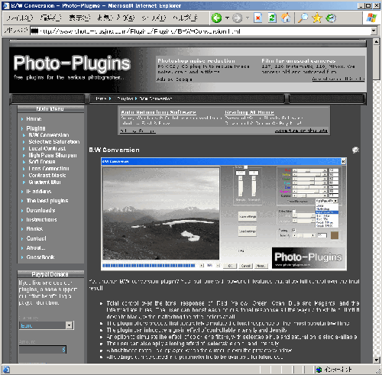382x375 pixels.
Task: Open the Soft Focus plugin link
Action: [42, 162]
